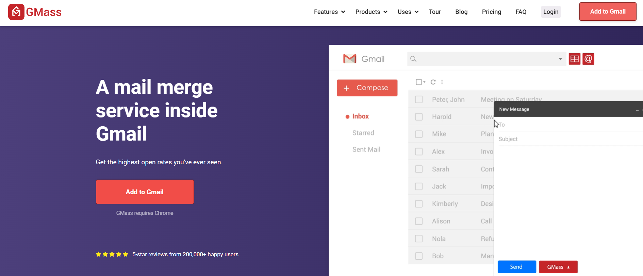The height and width of the screenshot is (276, 643).
Task: Tick the checkbox beside Peter, John
Action: [x=419, y=99]
